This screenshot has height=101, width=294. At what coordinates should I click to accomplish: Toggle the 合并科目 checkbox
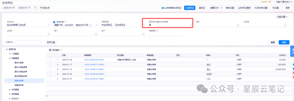tap(54, 22)
